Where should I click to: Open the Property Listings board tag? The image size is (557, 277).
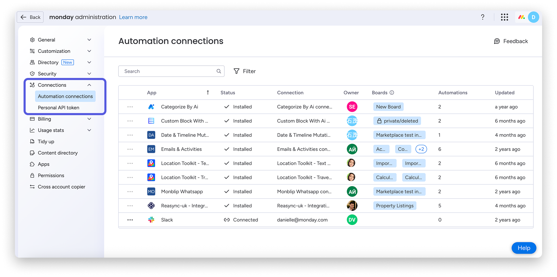click(395, 206)
